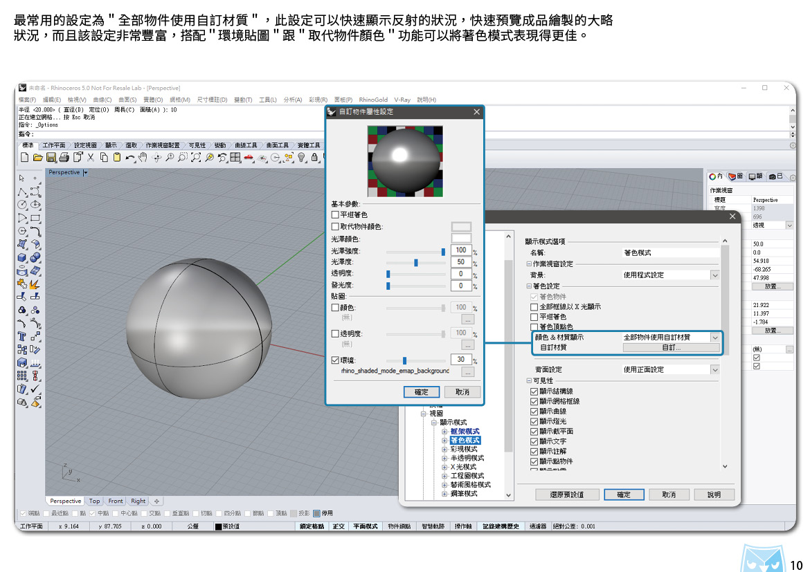Click the Undo arrow icon
Image resolution: width=810 pixels, height=572 pixels.
[x=130, y=158]
